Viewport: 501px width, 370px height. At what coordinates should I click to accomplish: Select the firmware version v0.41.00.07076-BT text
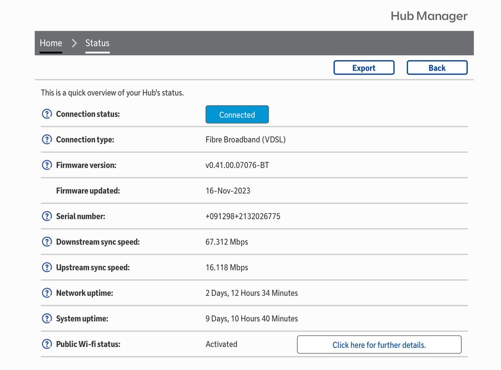(237, 165)
